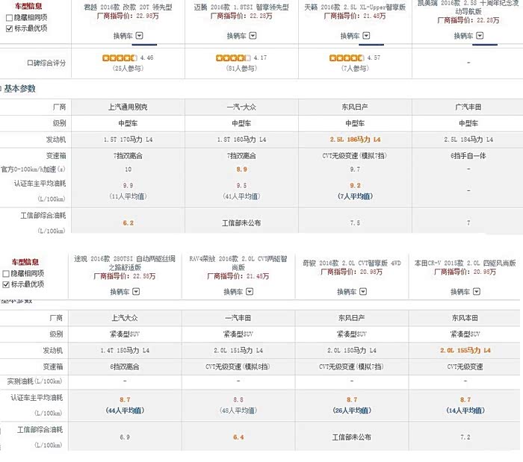Select the 上汽大众 manufacturer cell
The height and width of the screenshot is (462, 523).
tap(125, 318)
